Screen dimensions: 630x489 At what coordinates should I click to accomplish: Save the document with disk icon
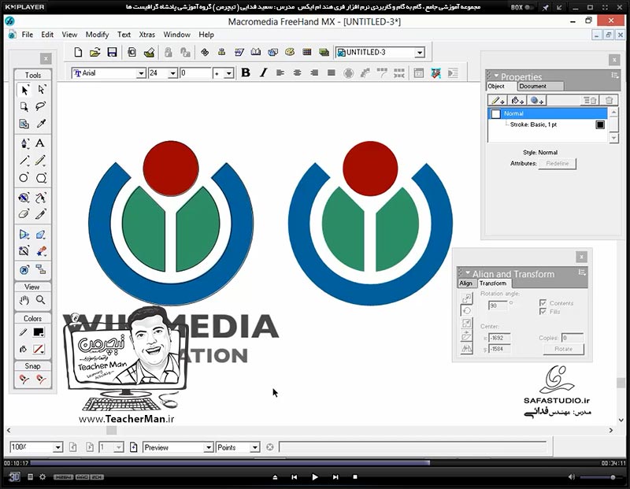click(112, 52)
